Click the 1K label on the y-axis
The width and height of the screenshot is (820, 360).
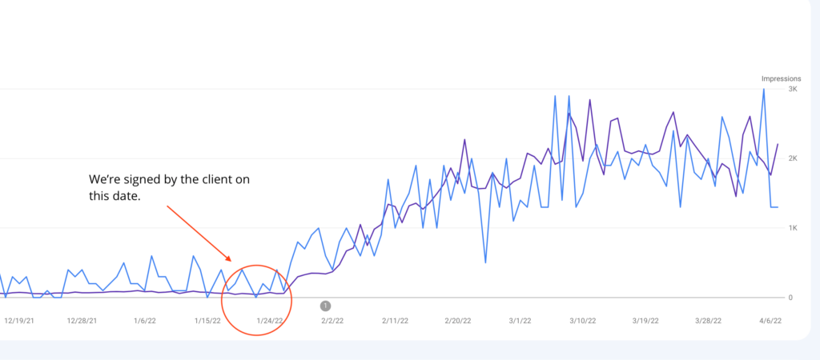pos(793,228)
